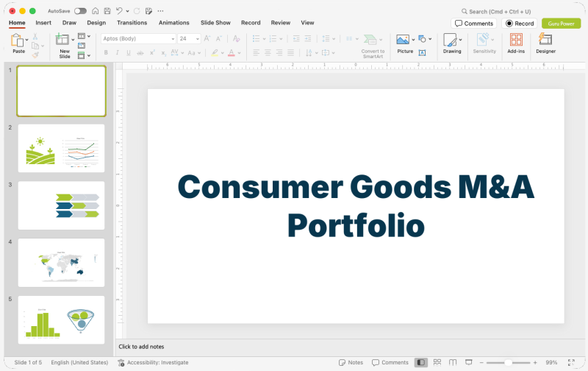Apply strikethrough formatting
The height and width of the screenshot is (371, 588).
[140, 53]
